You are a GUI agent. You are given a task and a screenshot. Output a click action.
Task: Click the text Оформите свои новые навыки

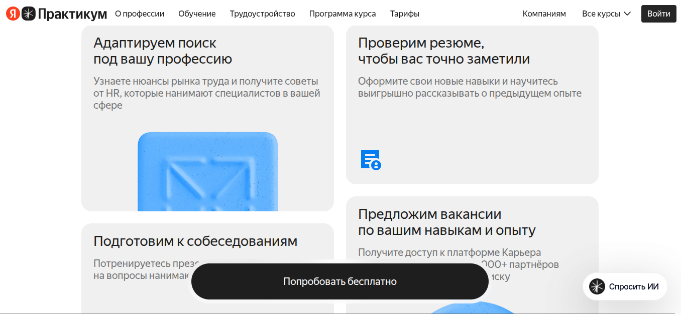(x=470, y=87)
